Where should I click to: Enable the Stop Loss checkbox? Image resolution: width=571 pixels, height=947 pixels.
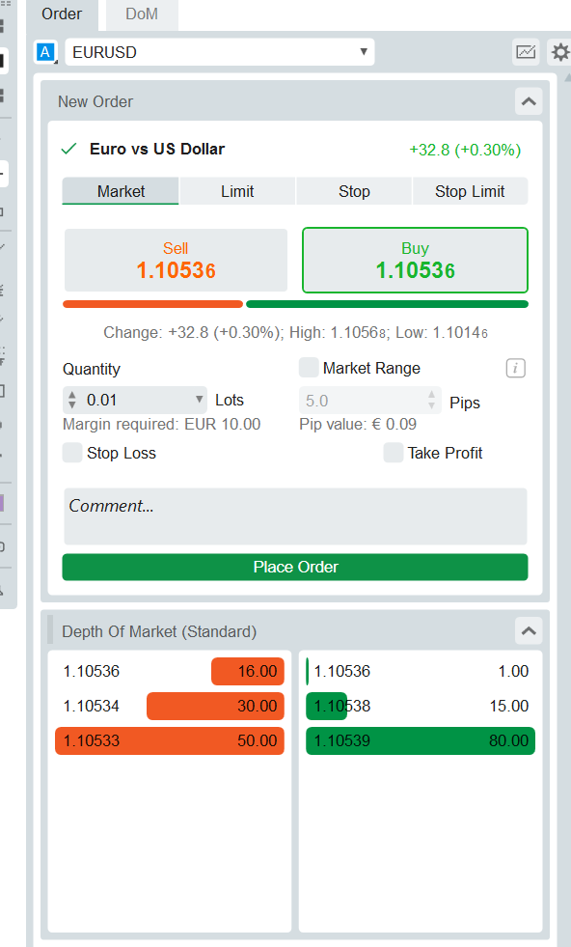tap(72, 453)
